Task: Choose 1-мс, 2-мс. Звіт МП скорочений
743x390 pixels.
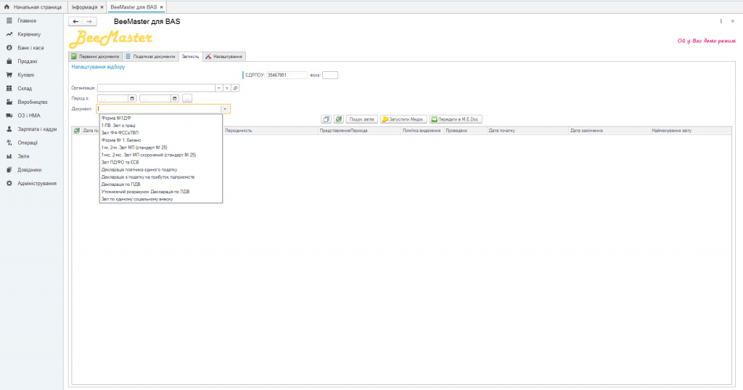Action: pos(160,155)
